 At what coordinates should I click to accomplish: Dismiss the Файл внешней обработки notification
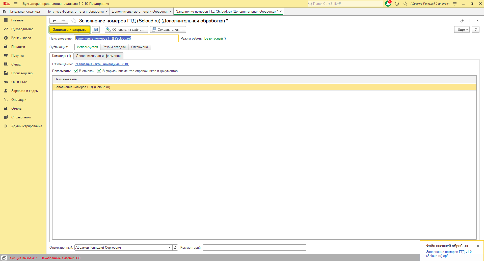(478, 246)
